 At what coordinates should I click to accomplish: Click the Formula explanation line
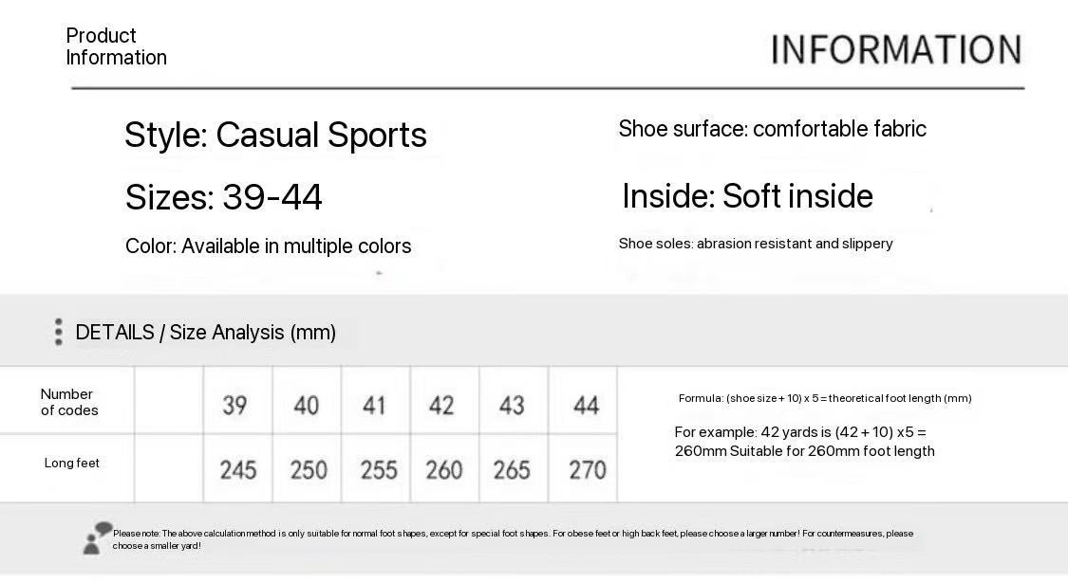click(x=825, y=398)
